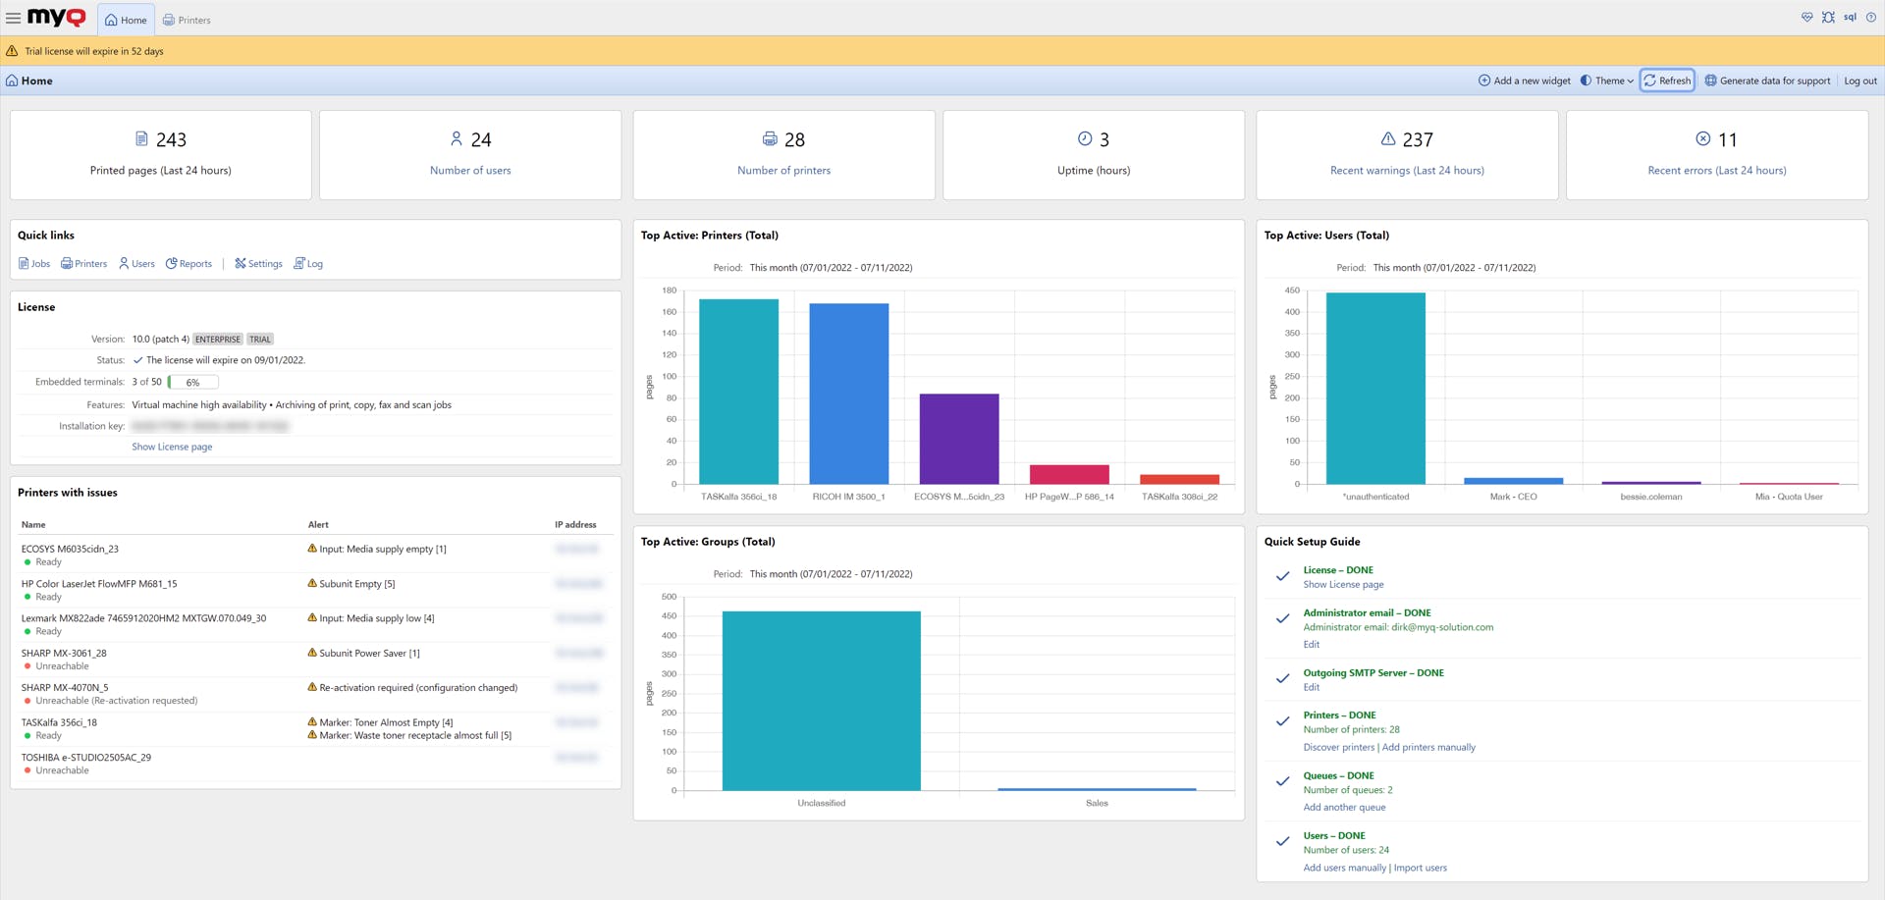Open Show License page in Quick Setup Guide

(x=1343, y=585)
